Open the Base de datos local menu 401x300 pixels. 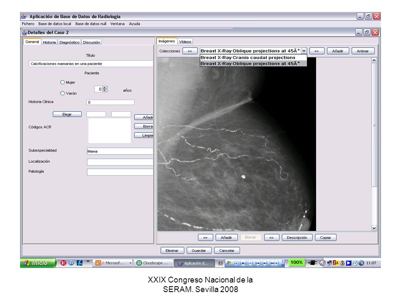tap(55, 24)
